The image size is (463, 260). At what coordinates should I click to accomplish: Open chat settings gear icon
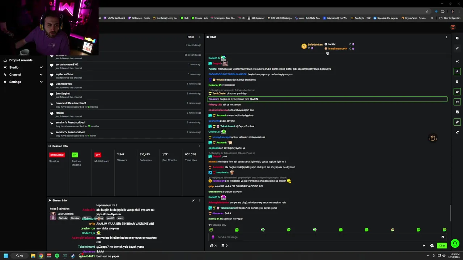point(424,246)
